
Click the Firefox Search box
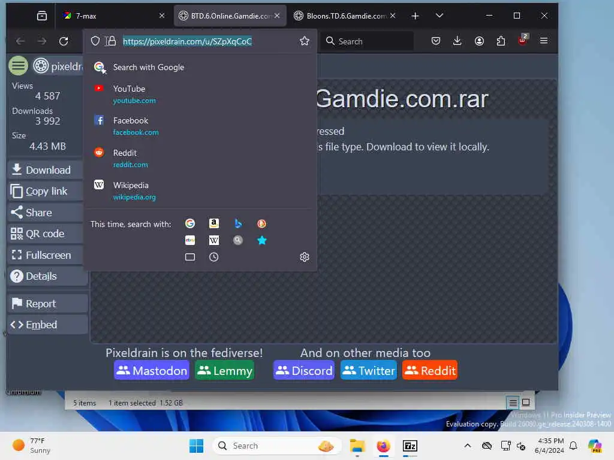tap(367, 41)
